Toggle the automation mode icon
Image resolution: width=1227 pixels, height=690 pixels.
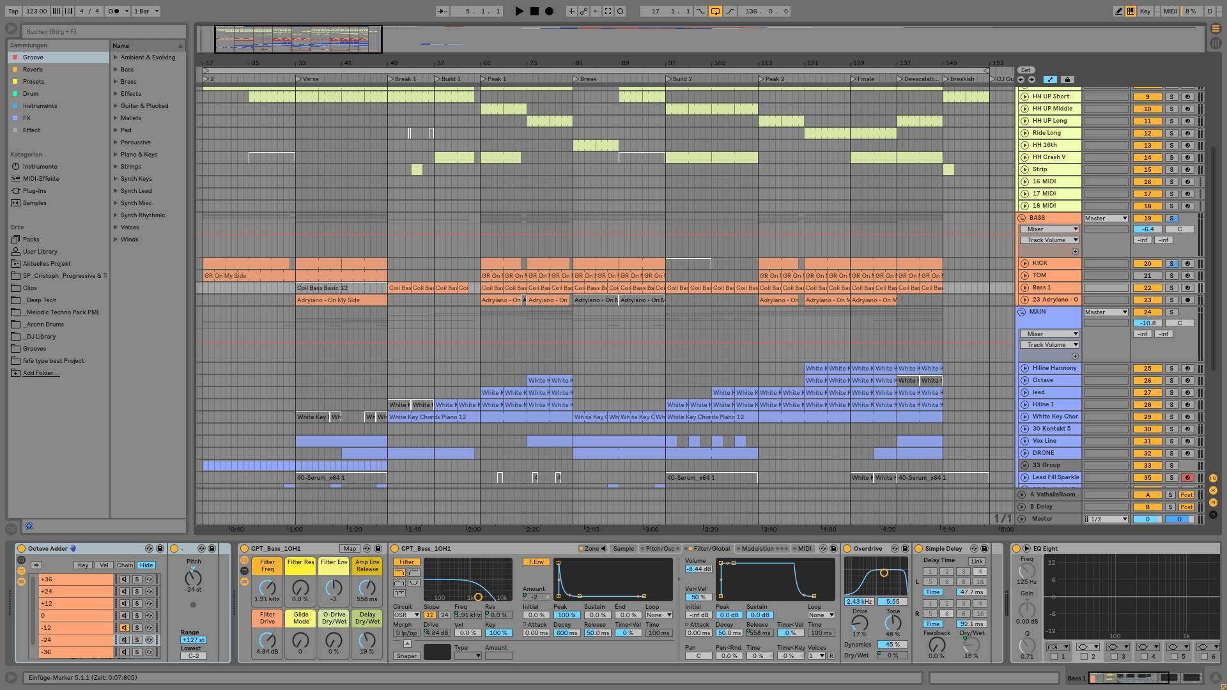pos(1050,80)
